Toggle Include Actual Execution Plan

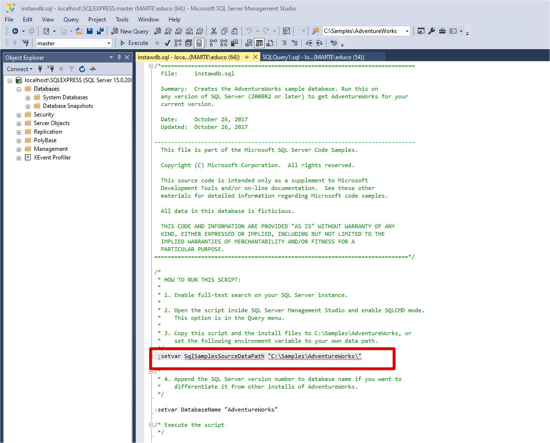[x=213, y=43]
